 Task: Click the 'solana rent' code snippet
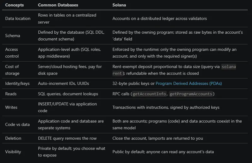tap(174, 70)
